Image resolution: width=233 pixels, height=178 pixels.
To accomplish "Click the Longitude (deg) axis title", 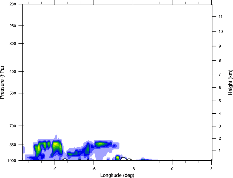I will 117,175.
